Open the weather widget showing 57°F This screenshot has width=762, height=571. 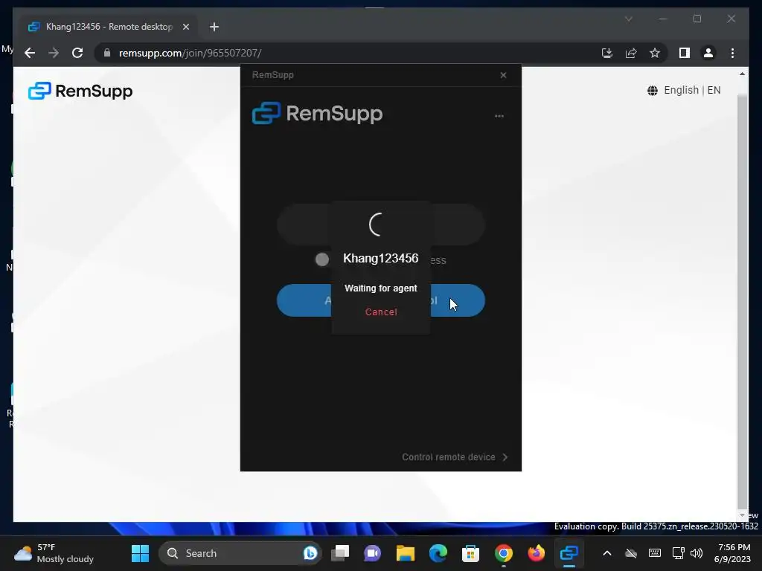pyautogui.click(x=54, y=553)
